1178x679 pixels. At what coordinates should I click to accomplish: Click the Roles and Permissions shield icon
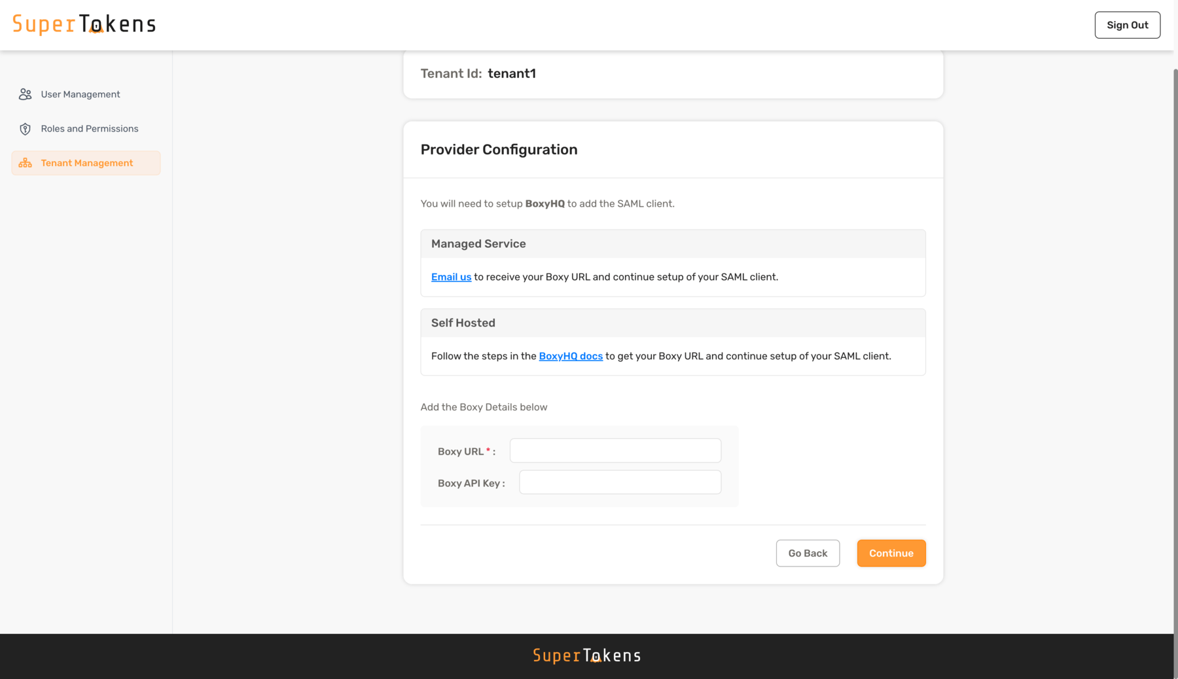25,128
